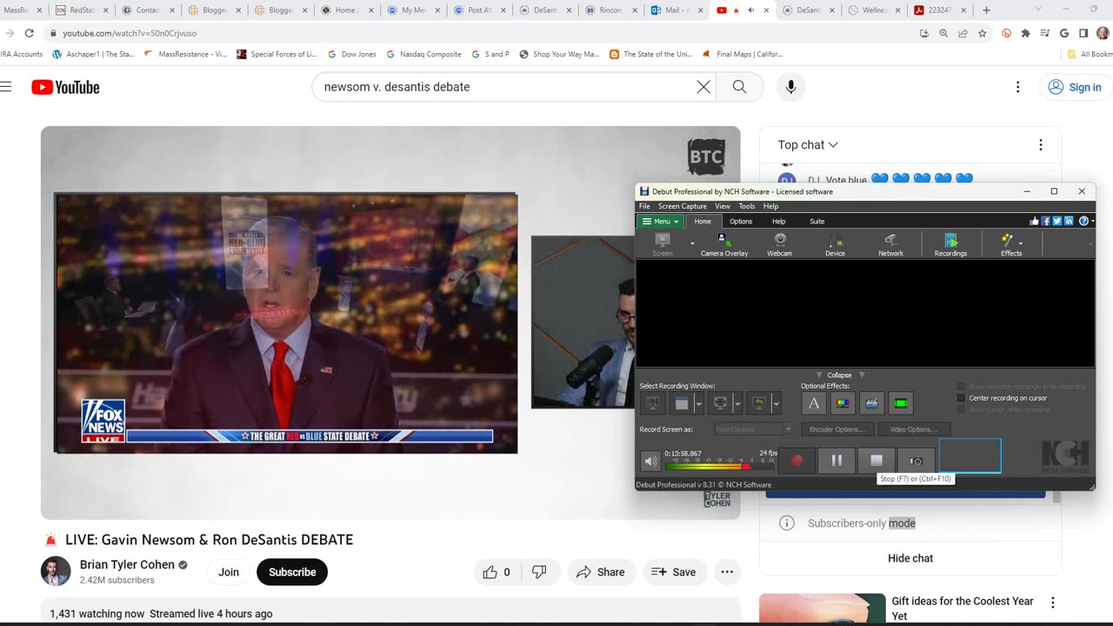1113x626 pixels.
Task: Select window-under-cursor recording button
Action: click(682, 403)
